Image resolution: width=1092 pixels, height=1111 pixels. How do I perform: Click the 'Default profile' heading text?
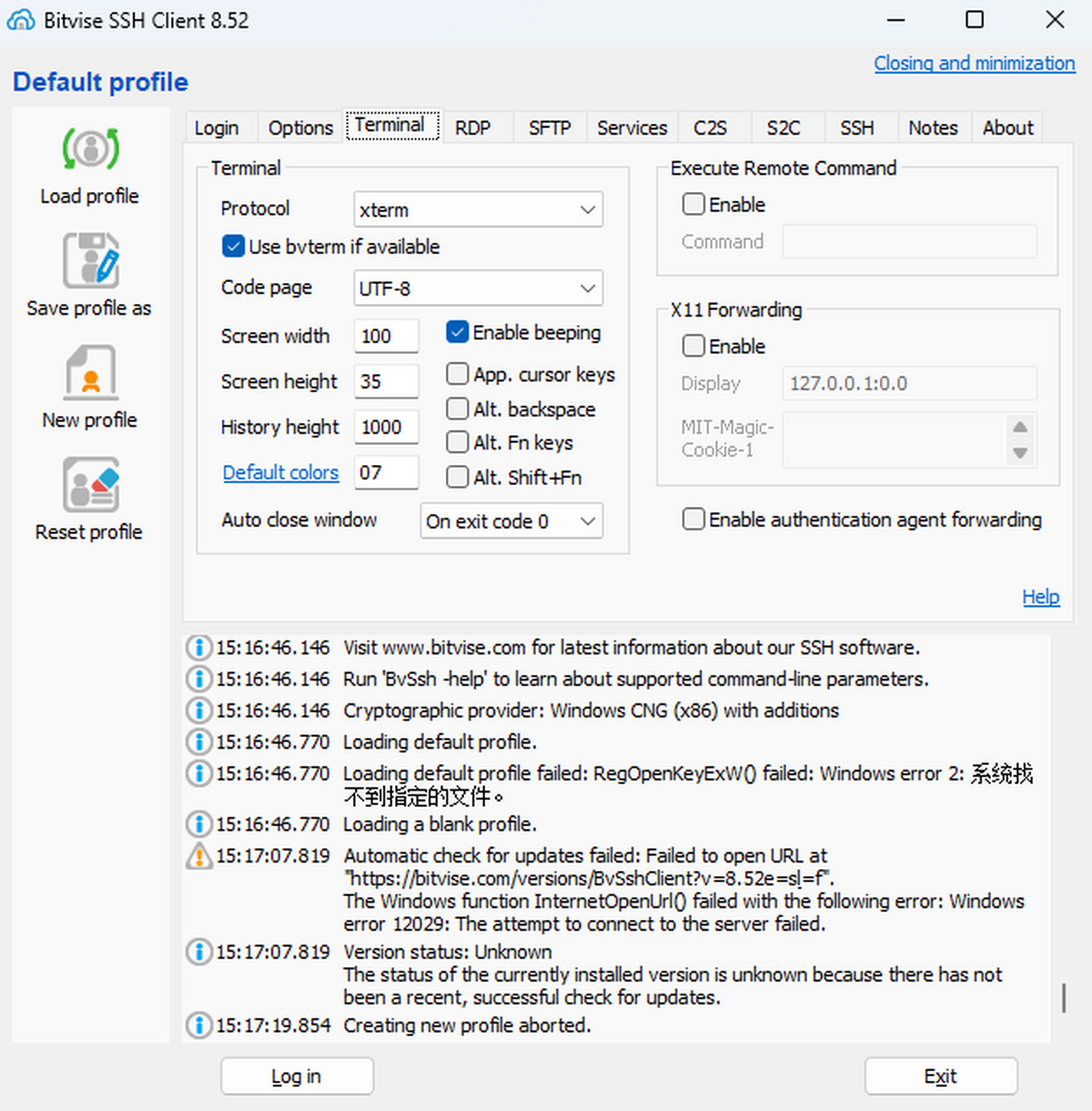point(100,82)
